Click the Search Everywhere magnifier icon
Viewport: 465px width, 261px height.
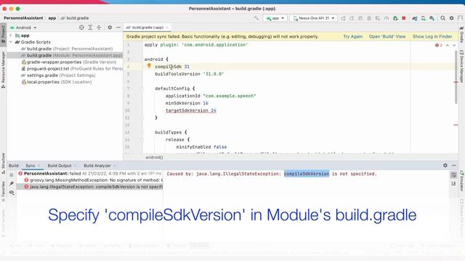click(x=442, y=18)
